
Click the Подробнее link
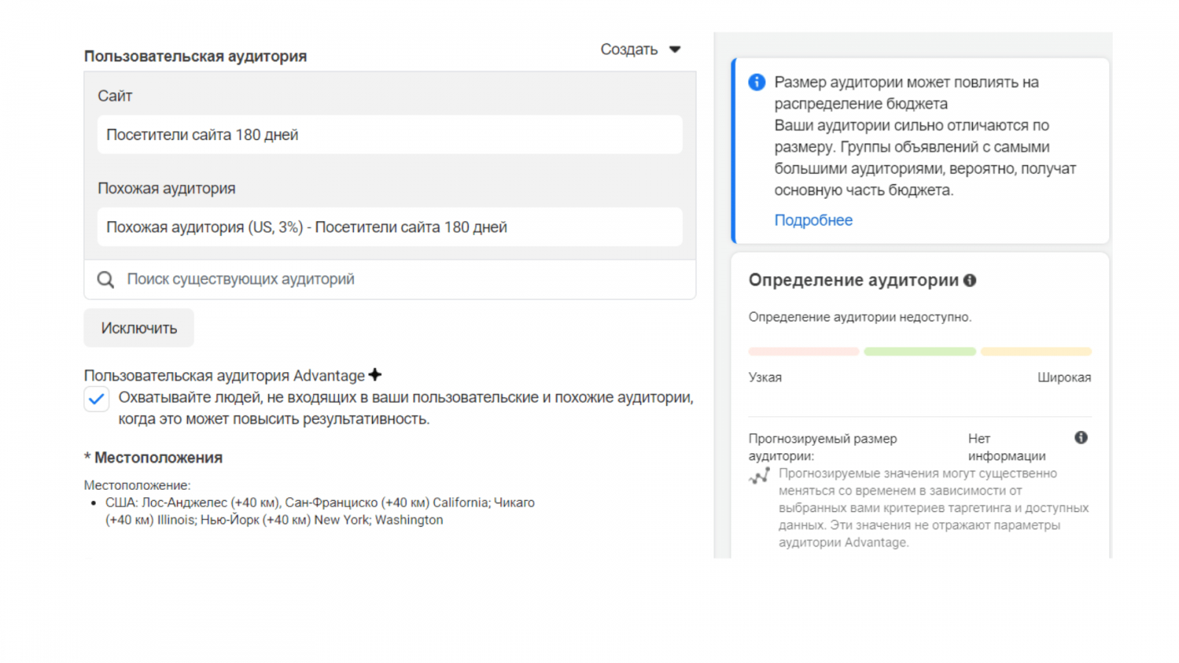click(813, 220)
